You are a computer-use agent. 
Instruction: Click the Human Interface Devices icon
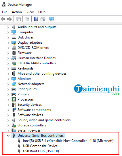(14, 58)
